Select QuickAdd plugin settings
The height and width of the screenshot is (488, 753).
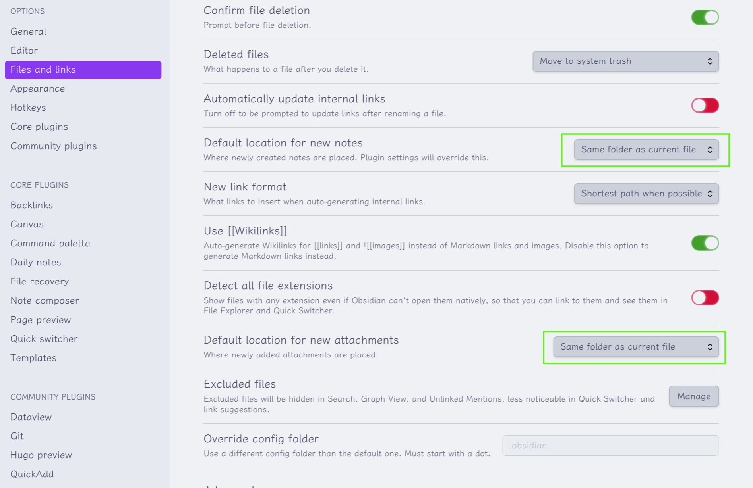[x=32, y=474]
